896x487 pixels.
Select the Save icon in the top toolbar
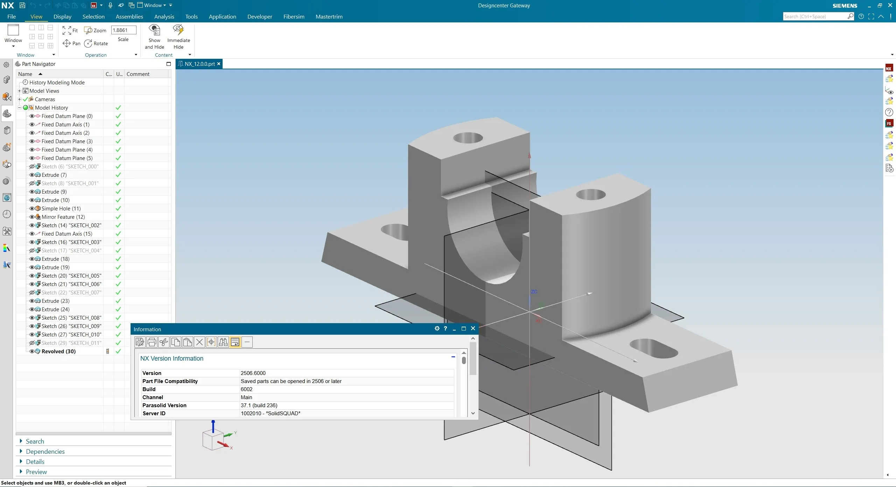(x=22, y=5)
